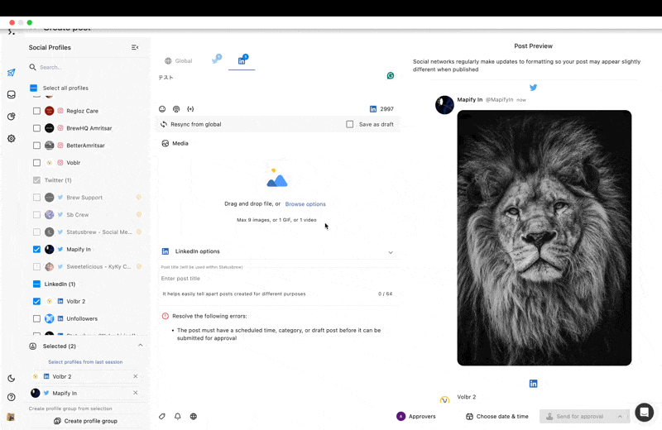Click the lion image in Twitter preview
This screenshot has height=430, width=662.
click(544, 237)
